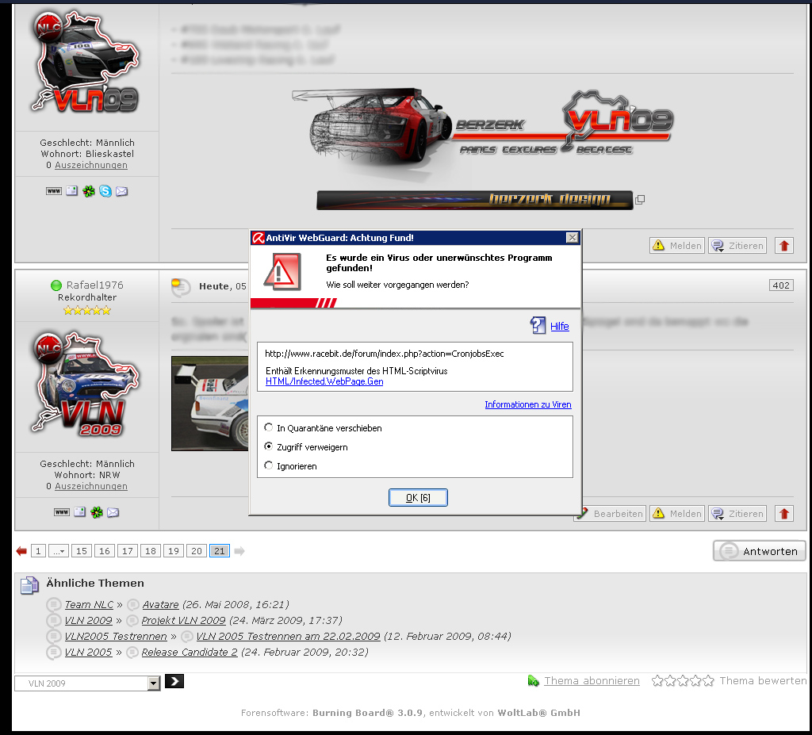Open the 'HTML/Infected.WebPage.Gen' virus link

pos(324,381)
